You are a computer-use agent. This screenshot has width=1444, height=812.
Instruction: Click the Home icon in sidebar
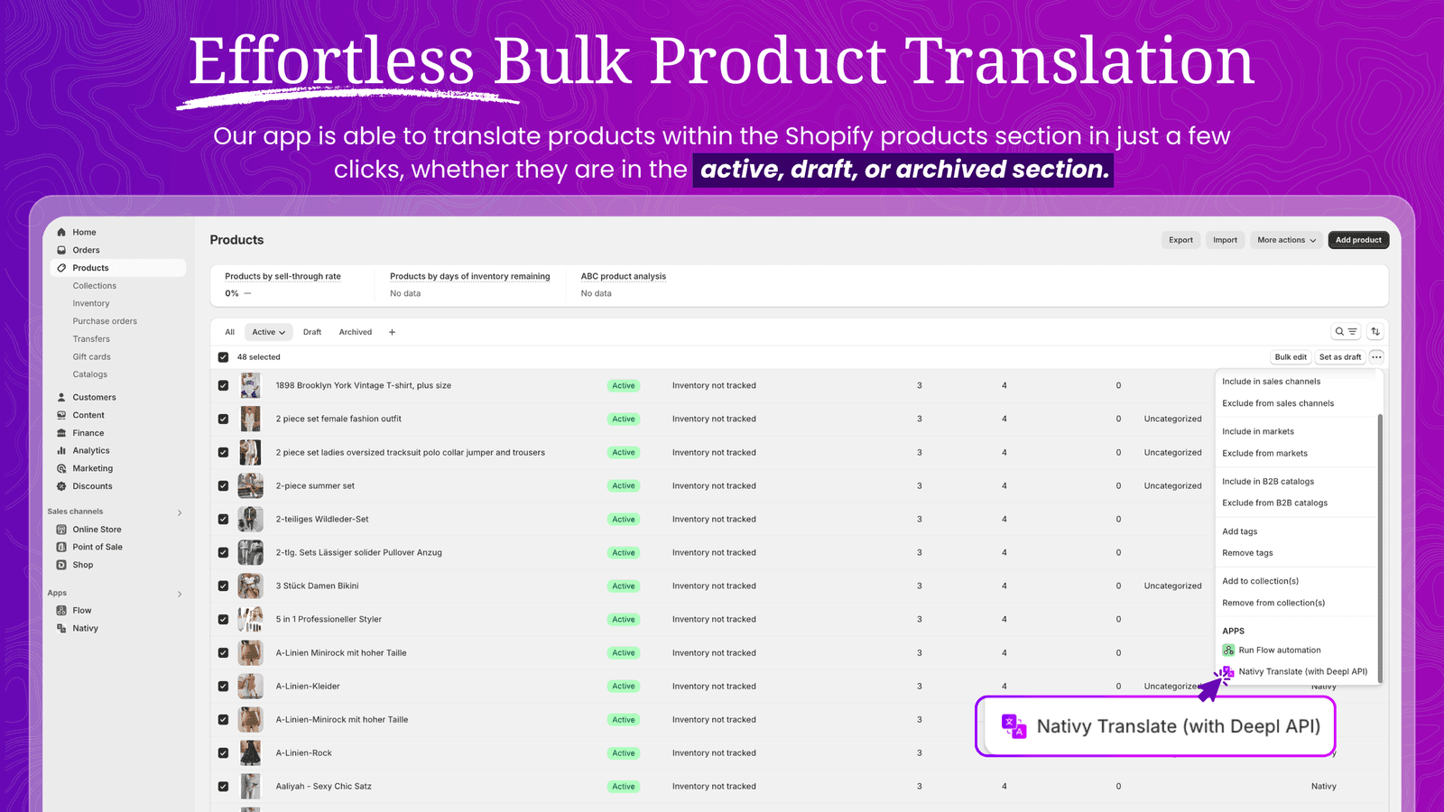(61, 233)
